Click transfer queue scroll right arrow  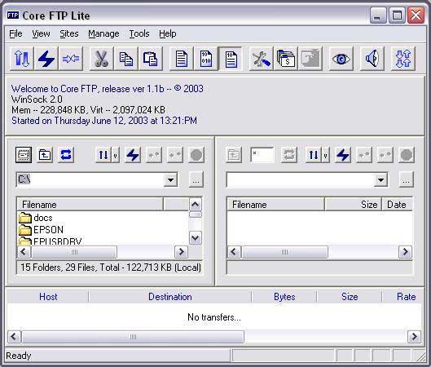(x=414, y=337)
